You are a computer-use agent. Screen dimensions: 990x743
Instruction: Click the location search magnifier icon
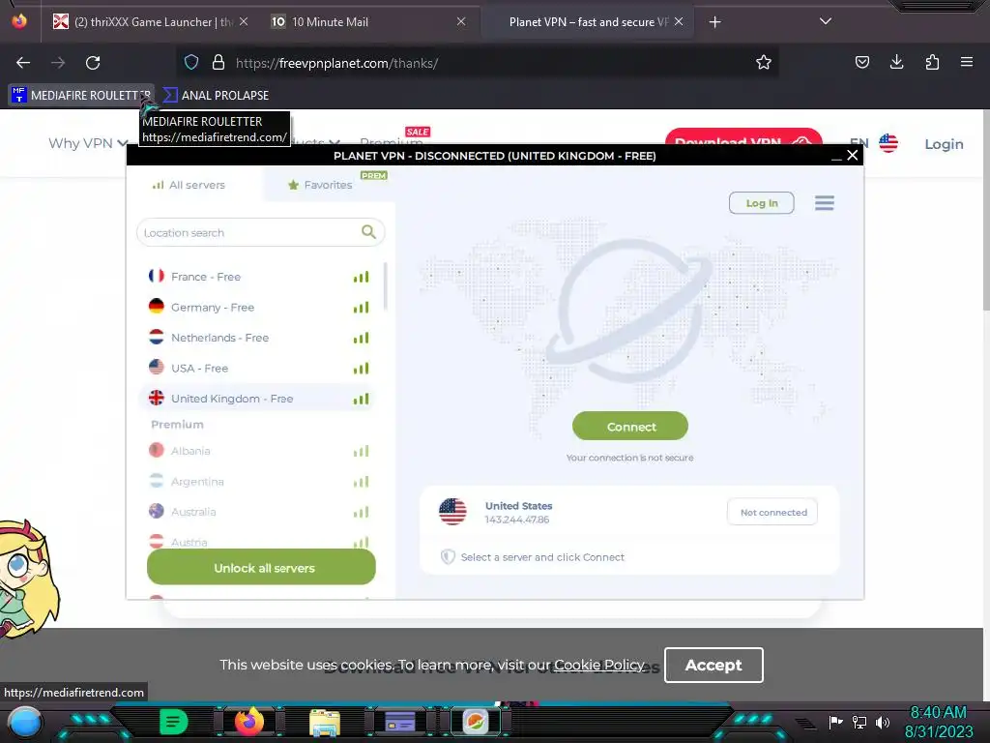368,232
